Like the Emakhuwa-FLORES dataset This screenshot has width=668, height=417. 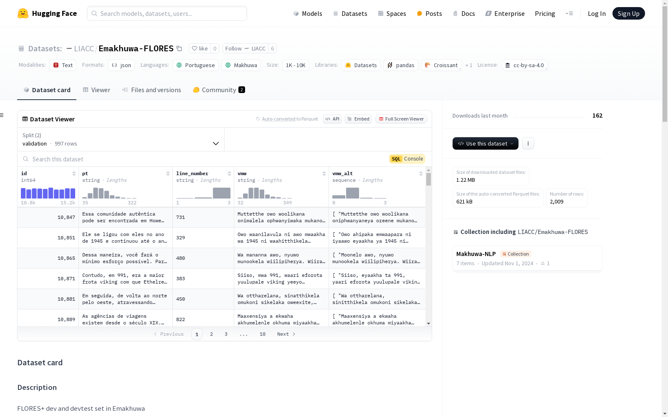tap(200, 48)
